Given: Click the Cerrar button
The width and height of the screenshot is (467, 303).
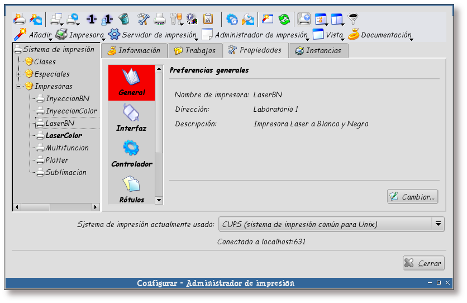Looking at the screenshot, I should point(423,263).
